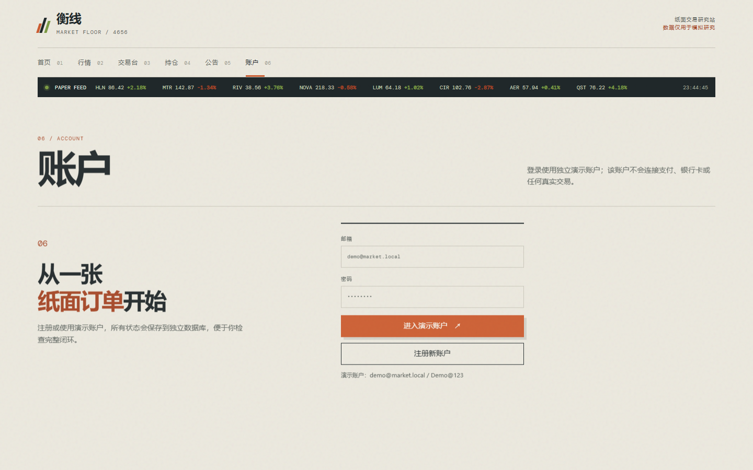Open the 持仓 tab
This screenshot has width=753, height=470.
[x=178, y=63]
